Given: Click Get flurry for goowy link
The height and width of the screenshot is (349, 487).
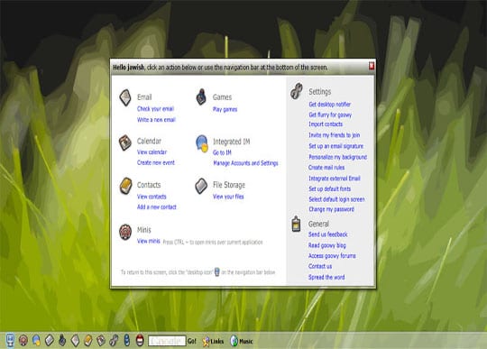Looking at the screenshot, I should pos(330,115).
